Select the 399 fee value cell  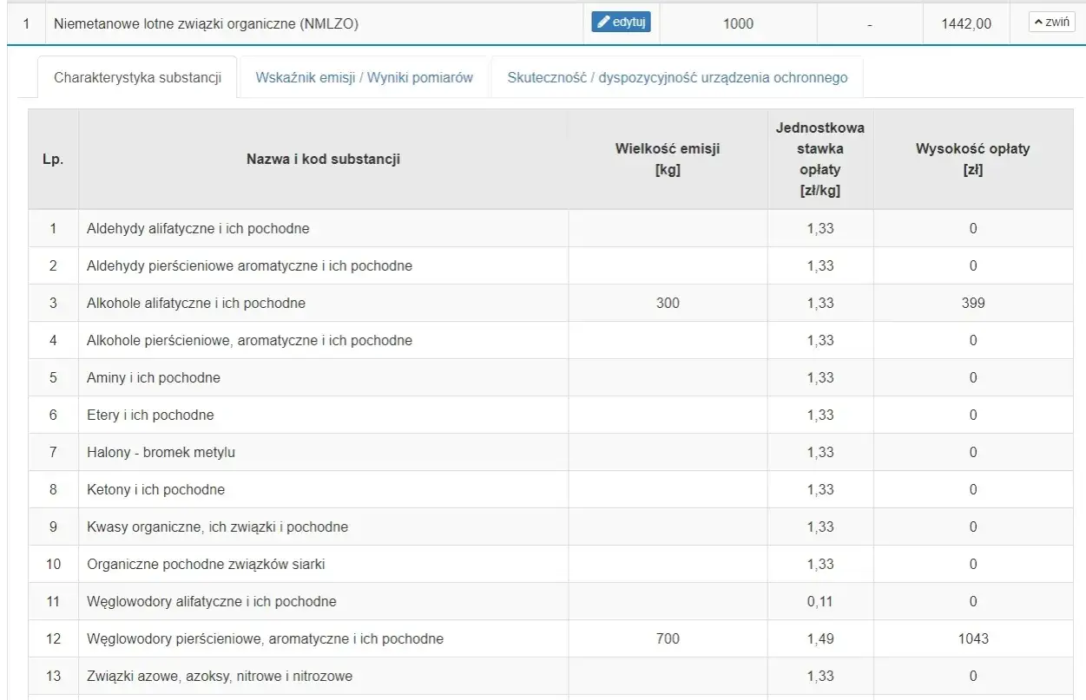973,304
